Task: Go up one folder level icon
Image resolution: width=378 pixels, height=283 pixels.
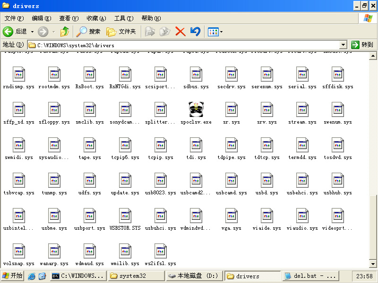Action: click(65, 32)
